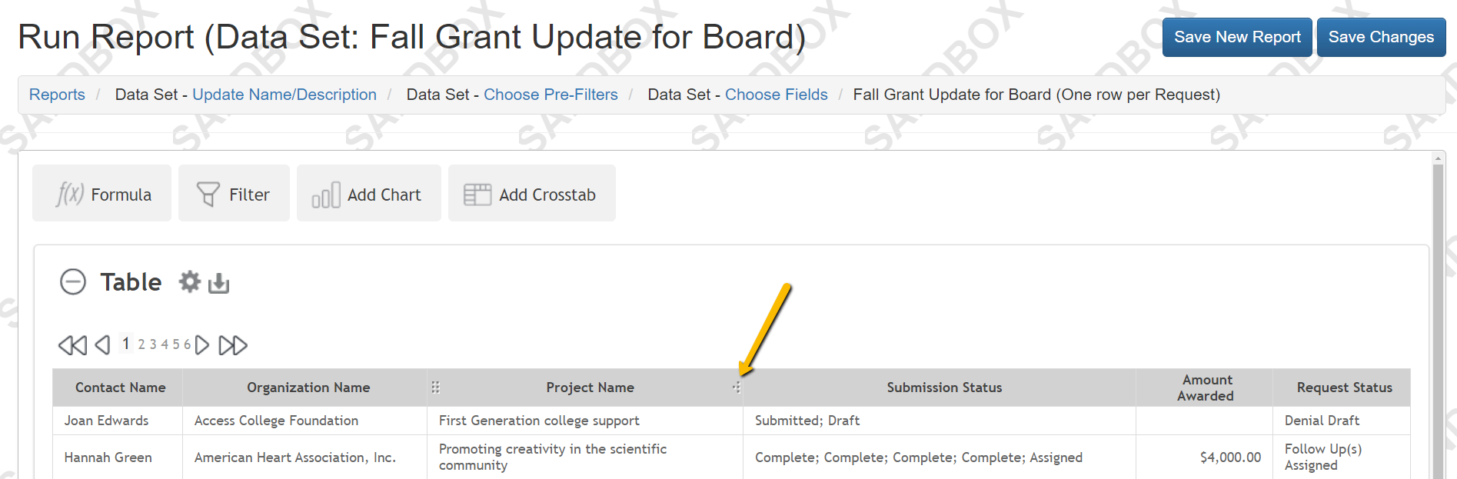Click the Amount Awarded column header
Viewport: 1457px width, 479px height.
1205,388
